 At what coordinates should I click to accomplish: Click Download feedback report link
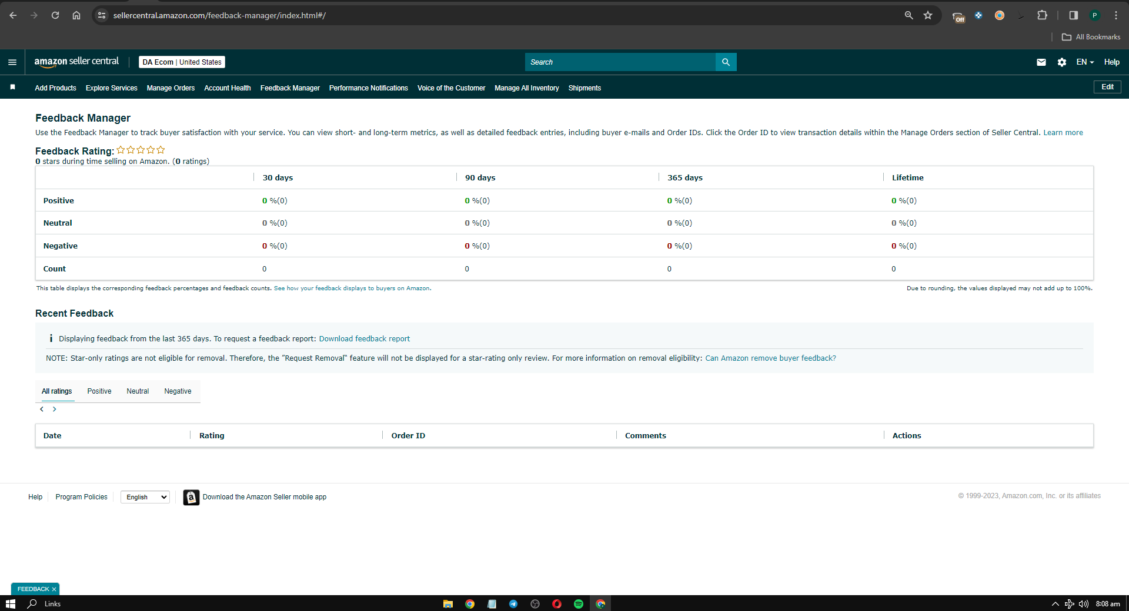click(x=365, y=339)
